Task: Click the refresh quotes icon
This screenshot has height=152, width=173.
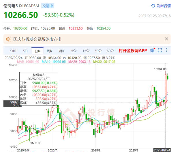Action: tap(153, 6)
